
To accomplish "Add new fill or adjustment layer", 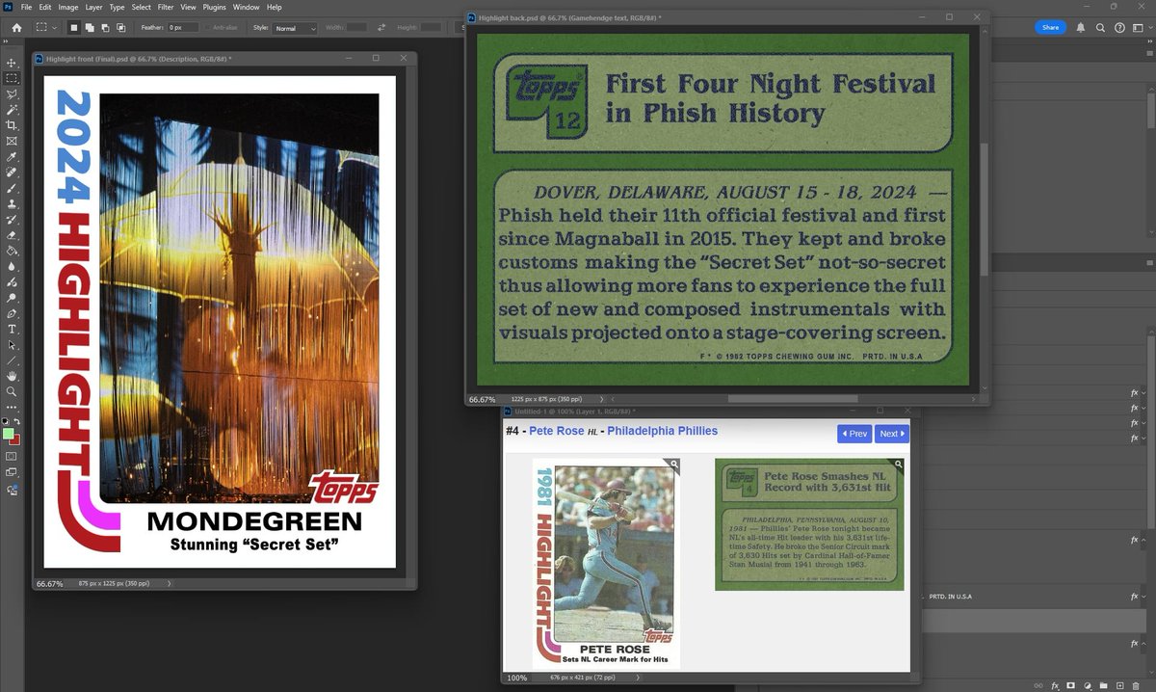I will click(x=1088, y=685).
